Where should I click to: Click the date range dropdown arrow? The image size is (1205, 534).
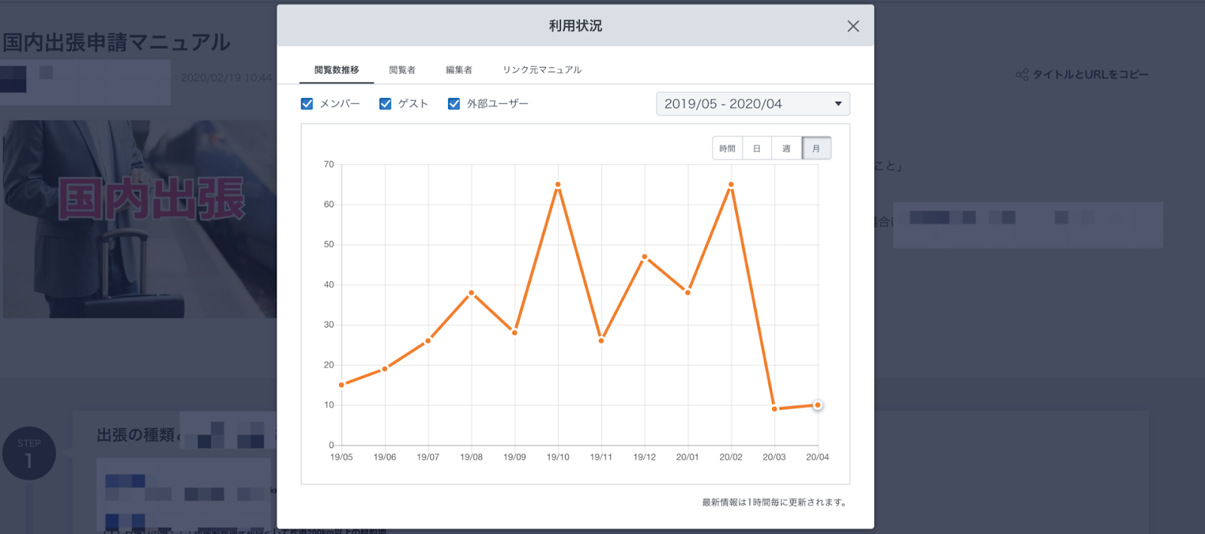[837, 104]
